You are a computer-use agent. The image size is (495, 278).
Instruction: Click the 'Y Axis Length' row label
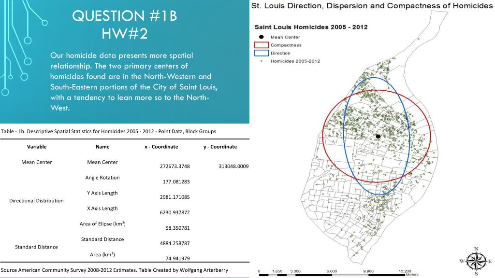[x=102, y=193]
